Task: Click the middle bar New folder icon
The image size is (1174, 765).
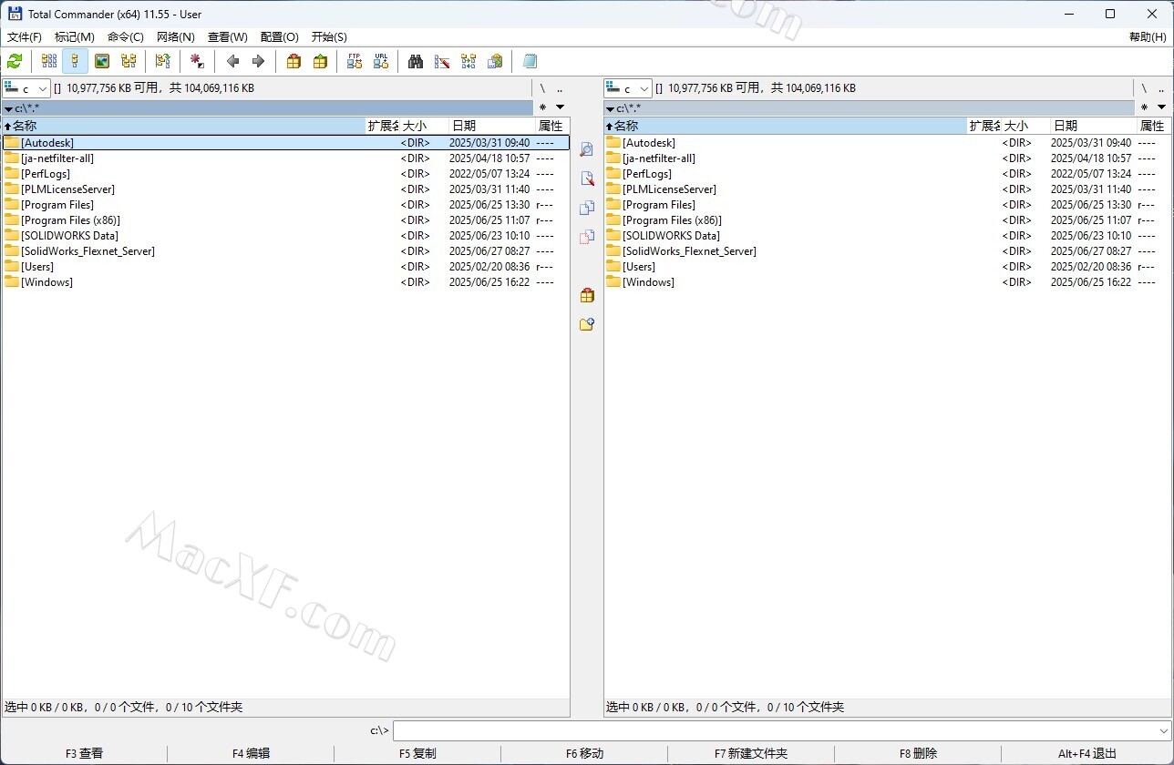Action: [x=587, y=324]
